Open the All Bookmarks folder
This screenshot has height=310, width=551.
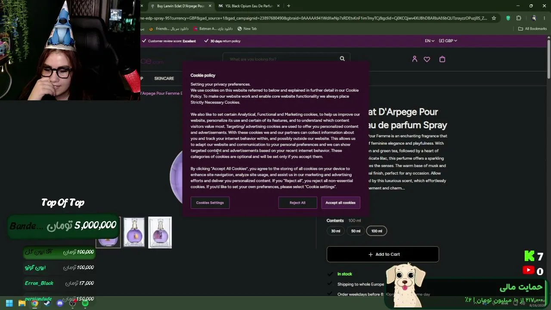532,29
